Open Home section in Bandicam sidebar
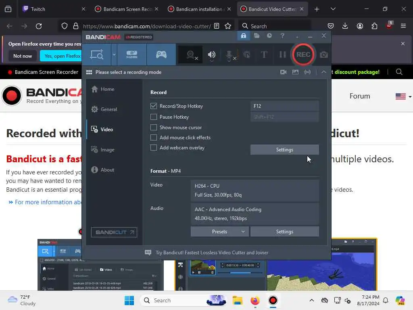The height and width of the screenshot is (310, 413). pos(114,89)
